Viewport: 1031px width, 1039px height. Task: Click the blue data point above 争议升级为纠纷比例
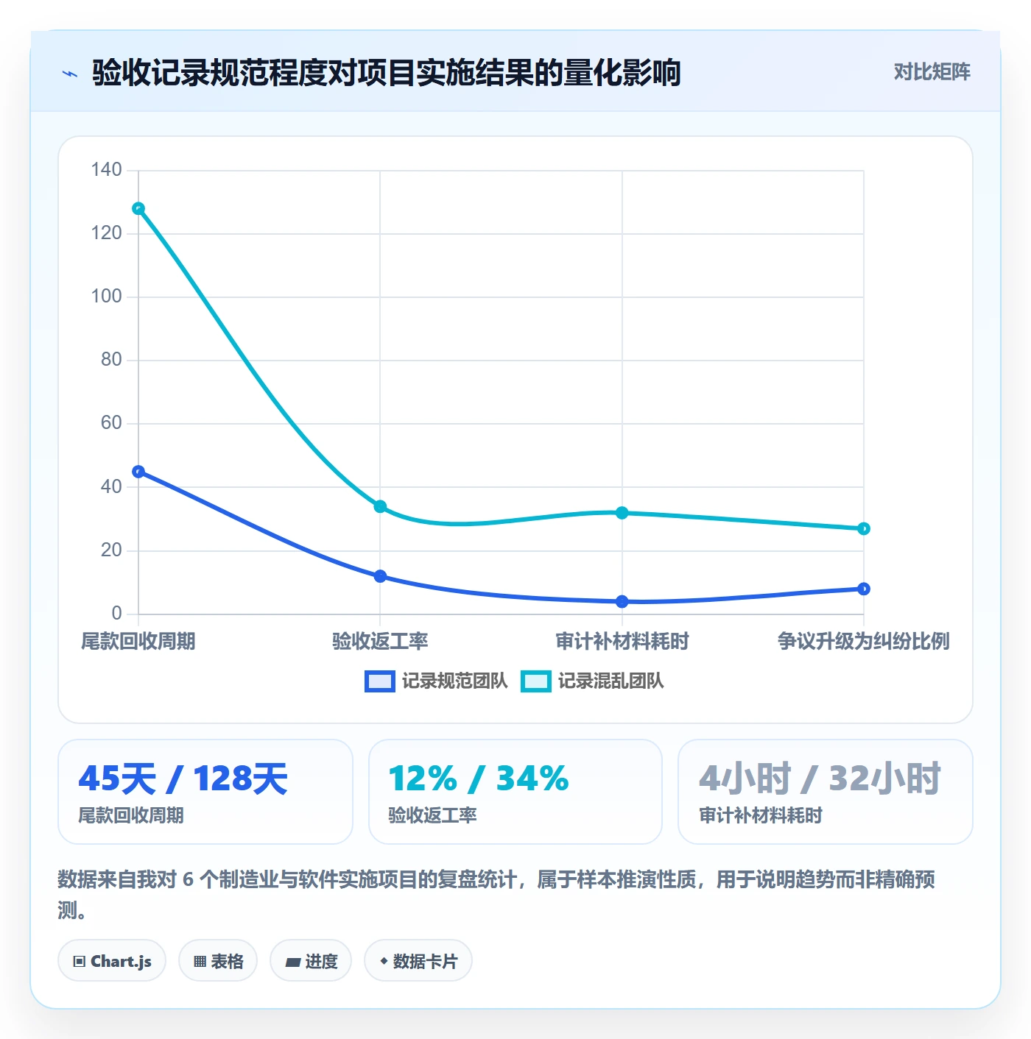tap(864, 589)
